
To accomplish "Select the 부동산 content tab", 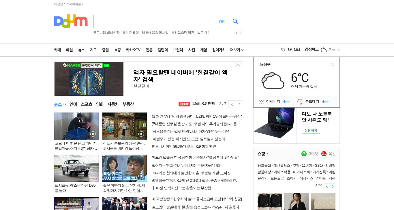I will (128, 104).
